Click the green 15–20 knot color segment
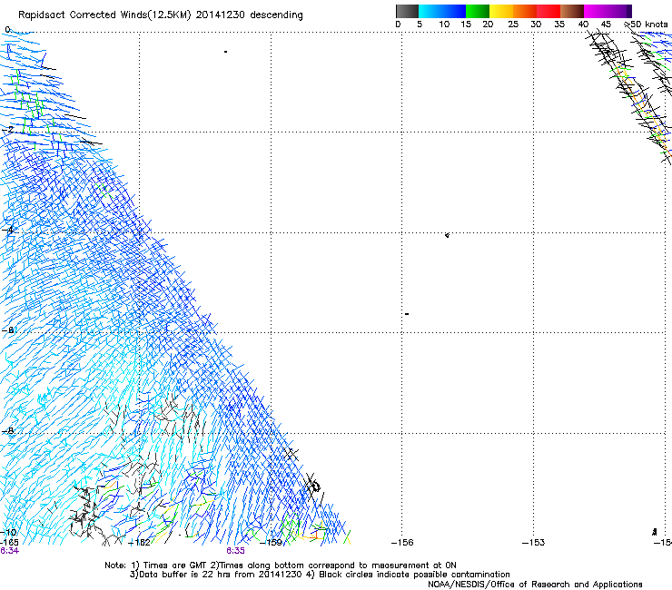The image size is (672, 590). pyautogui.click(x=478, y=11)
